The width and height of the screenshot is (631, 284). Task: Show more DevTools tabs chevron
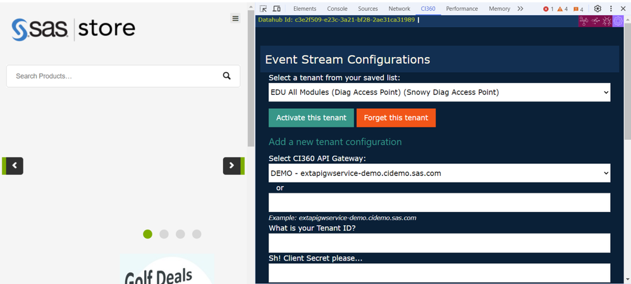(520, 9)
